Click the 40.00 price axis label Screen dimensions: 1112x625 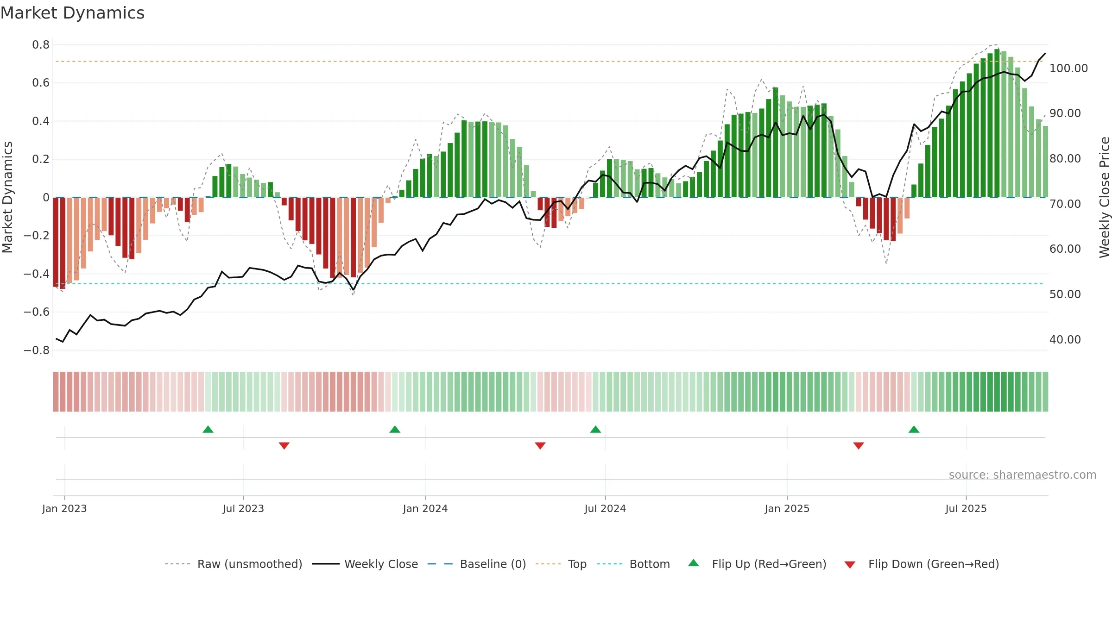[x=1065, y=339]
